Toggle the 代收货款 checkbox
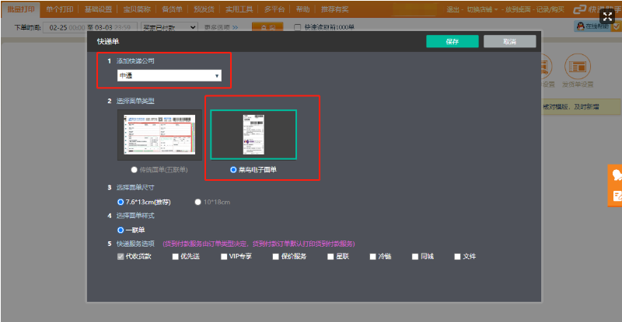The image size is (622, 322). coord(121,257)
